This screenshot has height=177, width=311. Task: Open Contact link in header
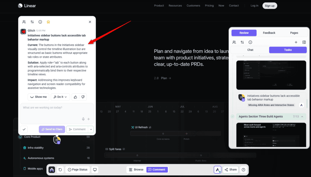click(x=234, y=5)
